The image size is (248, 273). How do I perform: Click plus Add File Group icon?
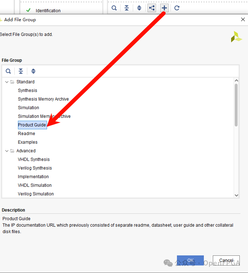164,8
